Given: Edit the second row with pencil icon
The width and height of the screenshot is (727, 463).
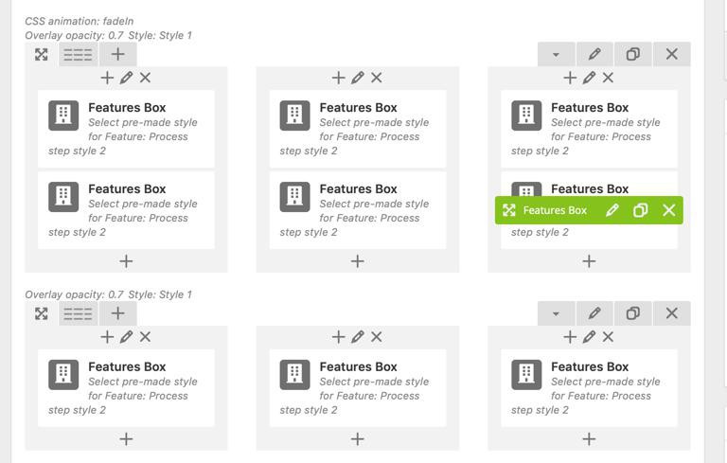Looking at the screenshot, I should pyautogui.click(x=594, y=313).
